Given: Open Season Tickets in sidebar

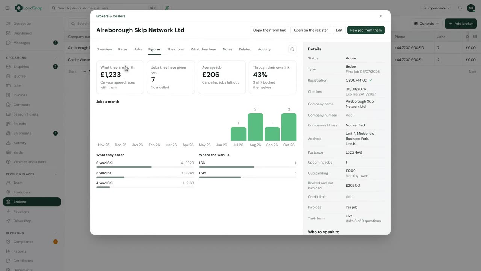Looking at the screenshot, I should (x=32, y=114).
